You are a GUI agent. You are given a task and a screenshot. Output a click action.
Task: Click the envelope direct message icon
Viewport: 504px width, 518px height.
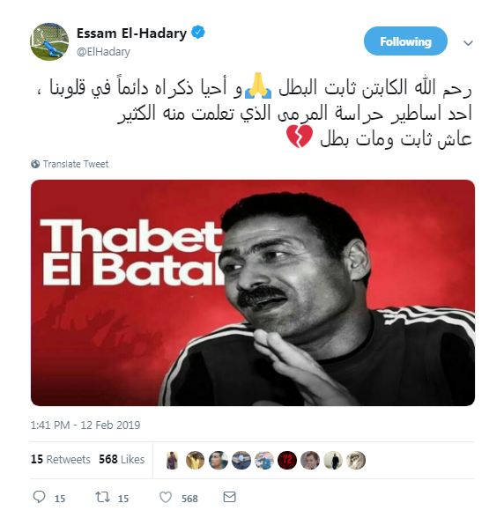coord(229,497)
